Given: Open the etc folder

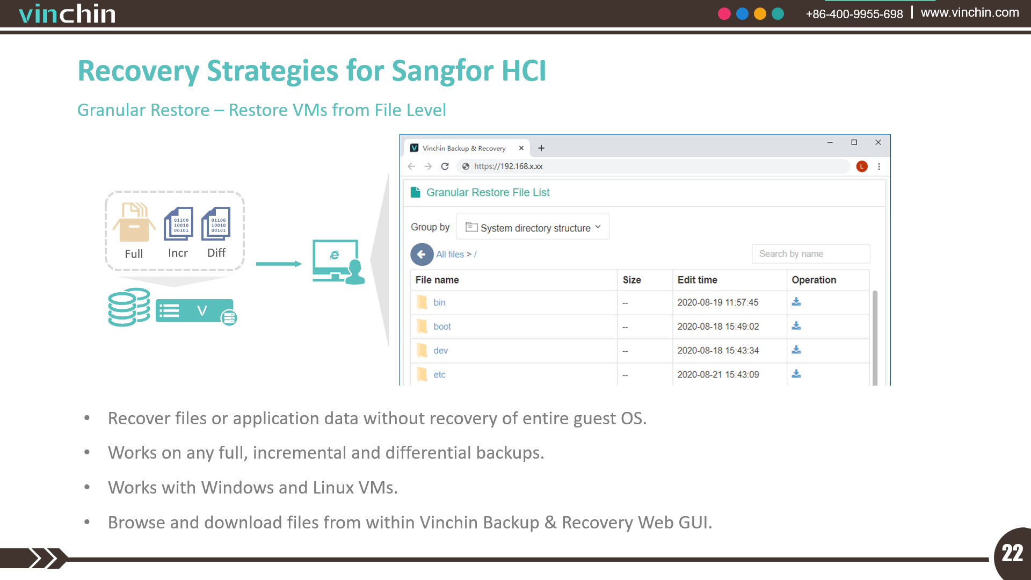Looking at the screenshot, I should click(439, 375).
